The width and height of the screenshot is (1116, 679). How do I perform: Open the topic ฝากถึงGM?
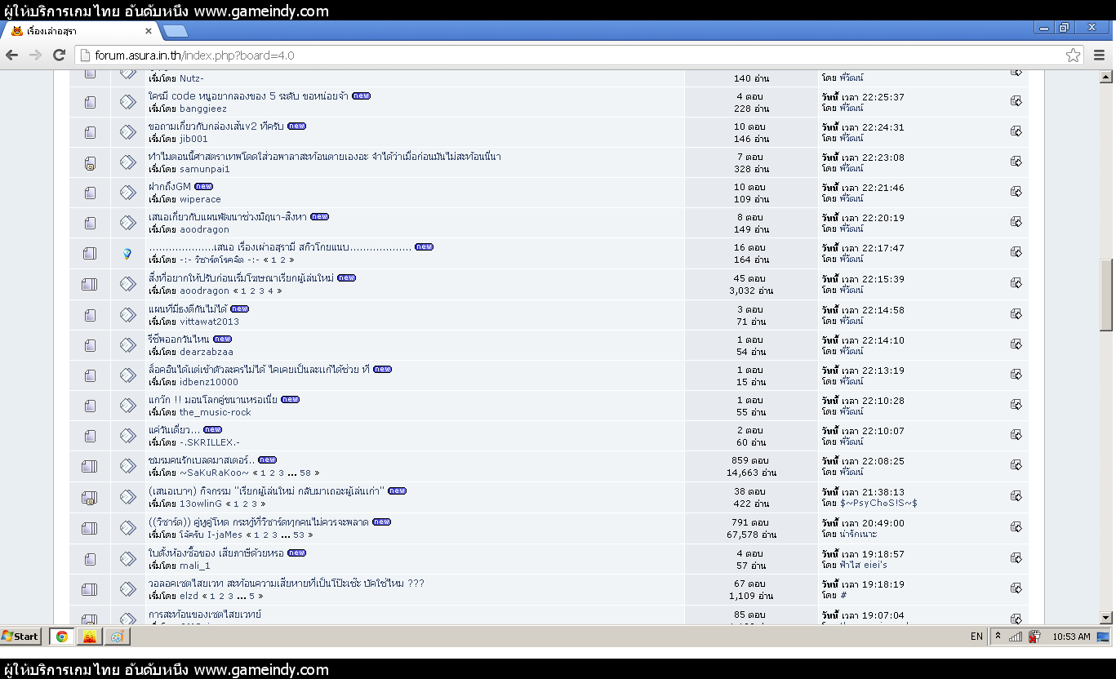click(170, 187)
